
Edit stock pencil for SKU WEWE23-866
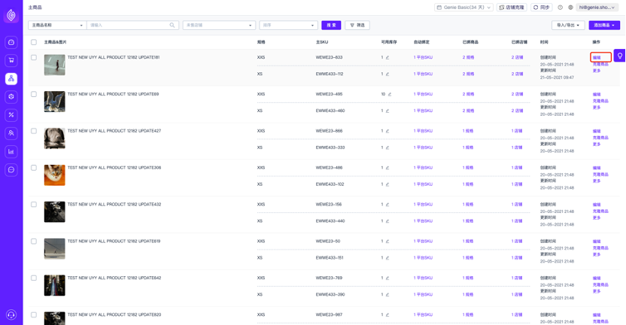pyautogui.click(x=387, y=131)
